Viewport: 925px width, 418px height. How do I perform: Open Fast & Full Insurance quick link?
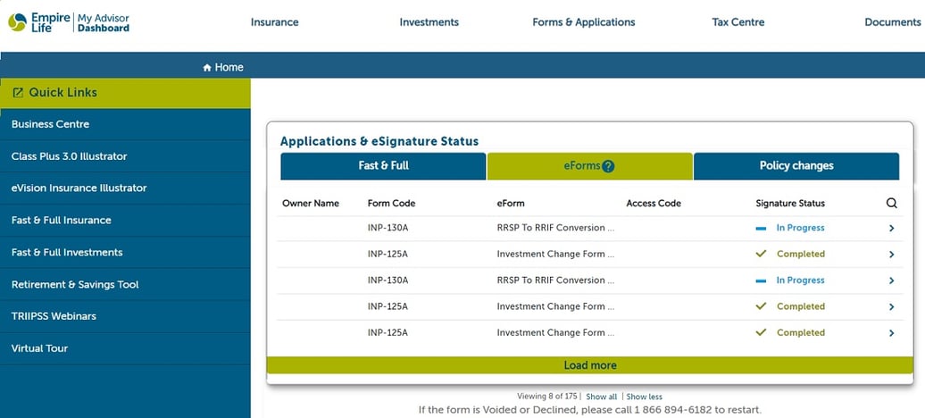(125, 221)
